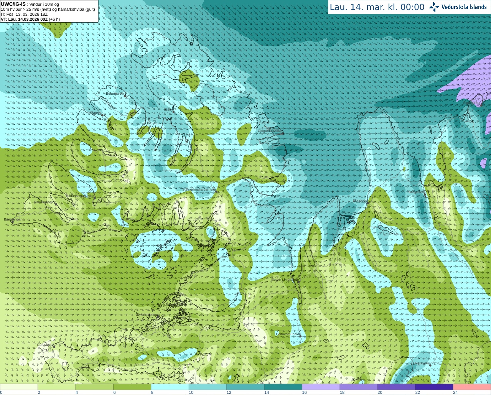Select the 10–12 m/s cyan legend swatch

pyautogui.click(x=208, y=387)
